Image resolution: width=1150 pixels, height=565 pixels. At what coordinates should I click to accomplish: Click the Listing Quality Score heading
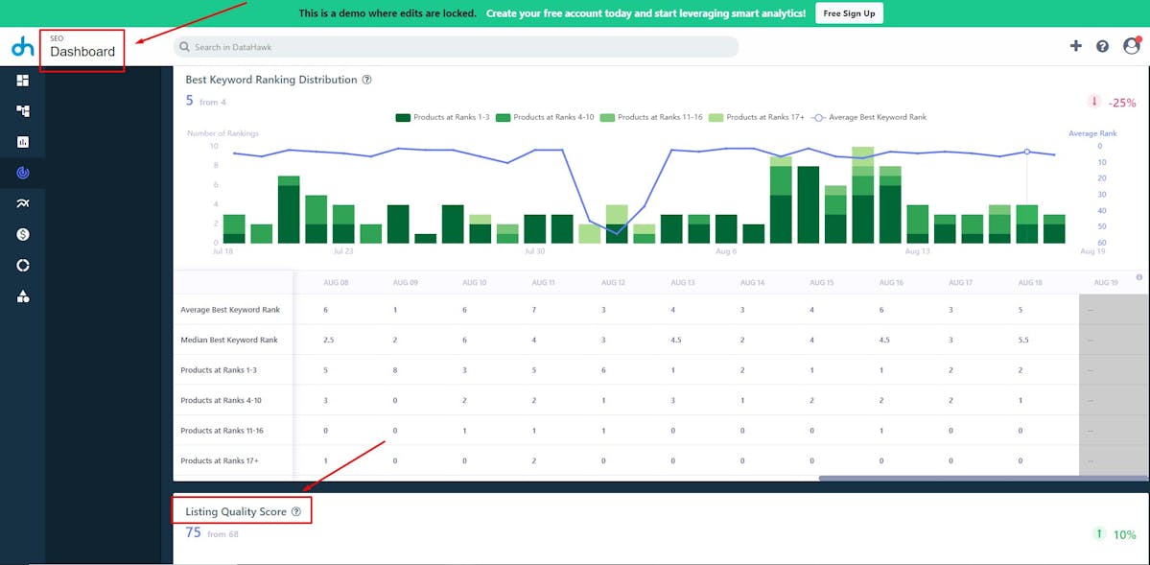[235, 511]
